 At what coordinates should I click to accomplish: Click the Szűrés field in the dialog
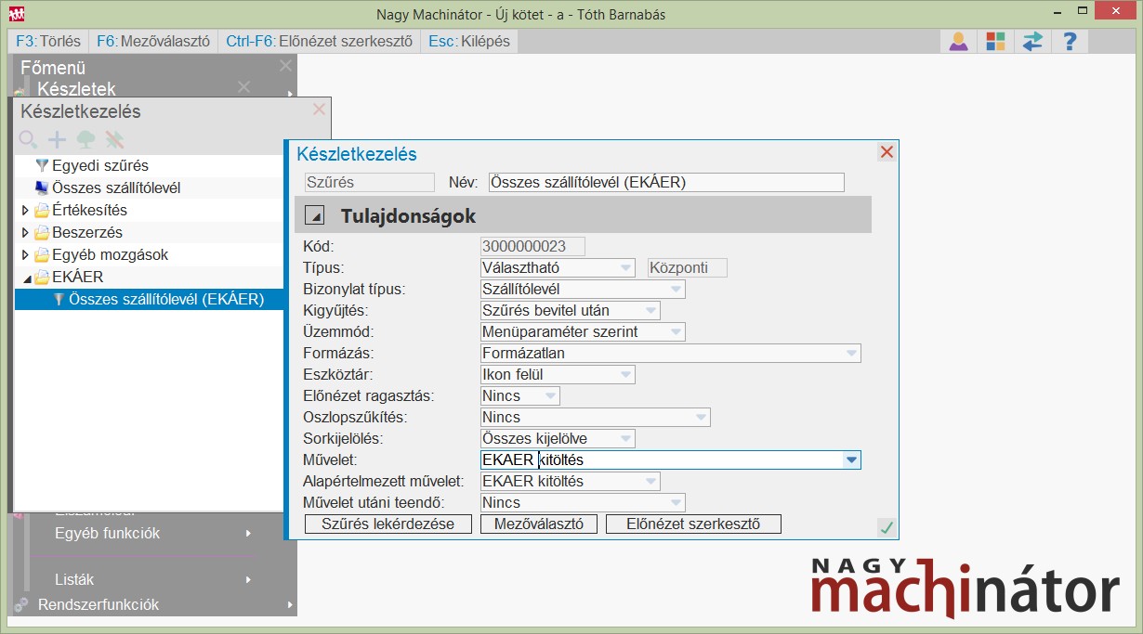pyautogui.click(x=370, y=183)
